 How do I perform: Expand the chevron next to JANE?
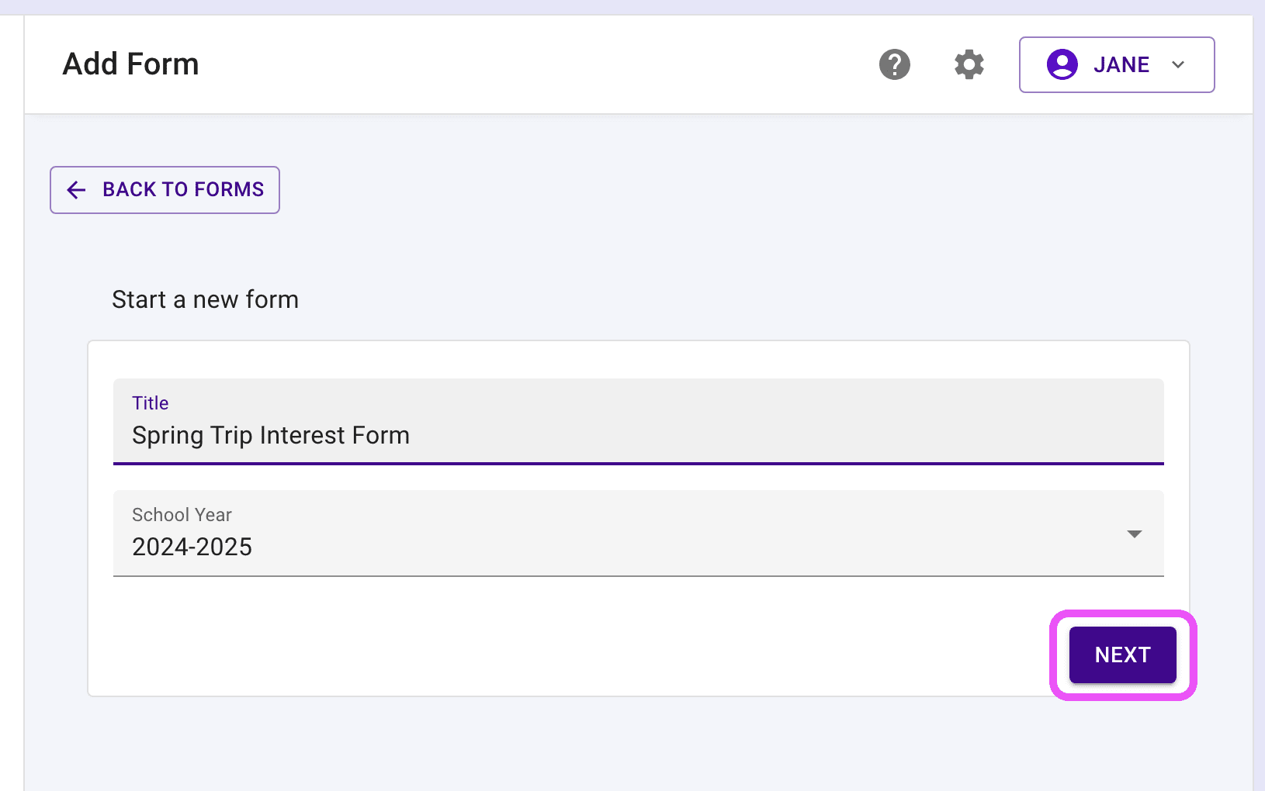coord(1178,64)
